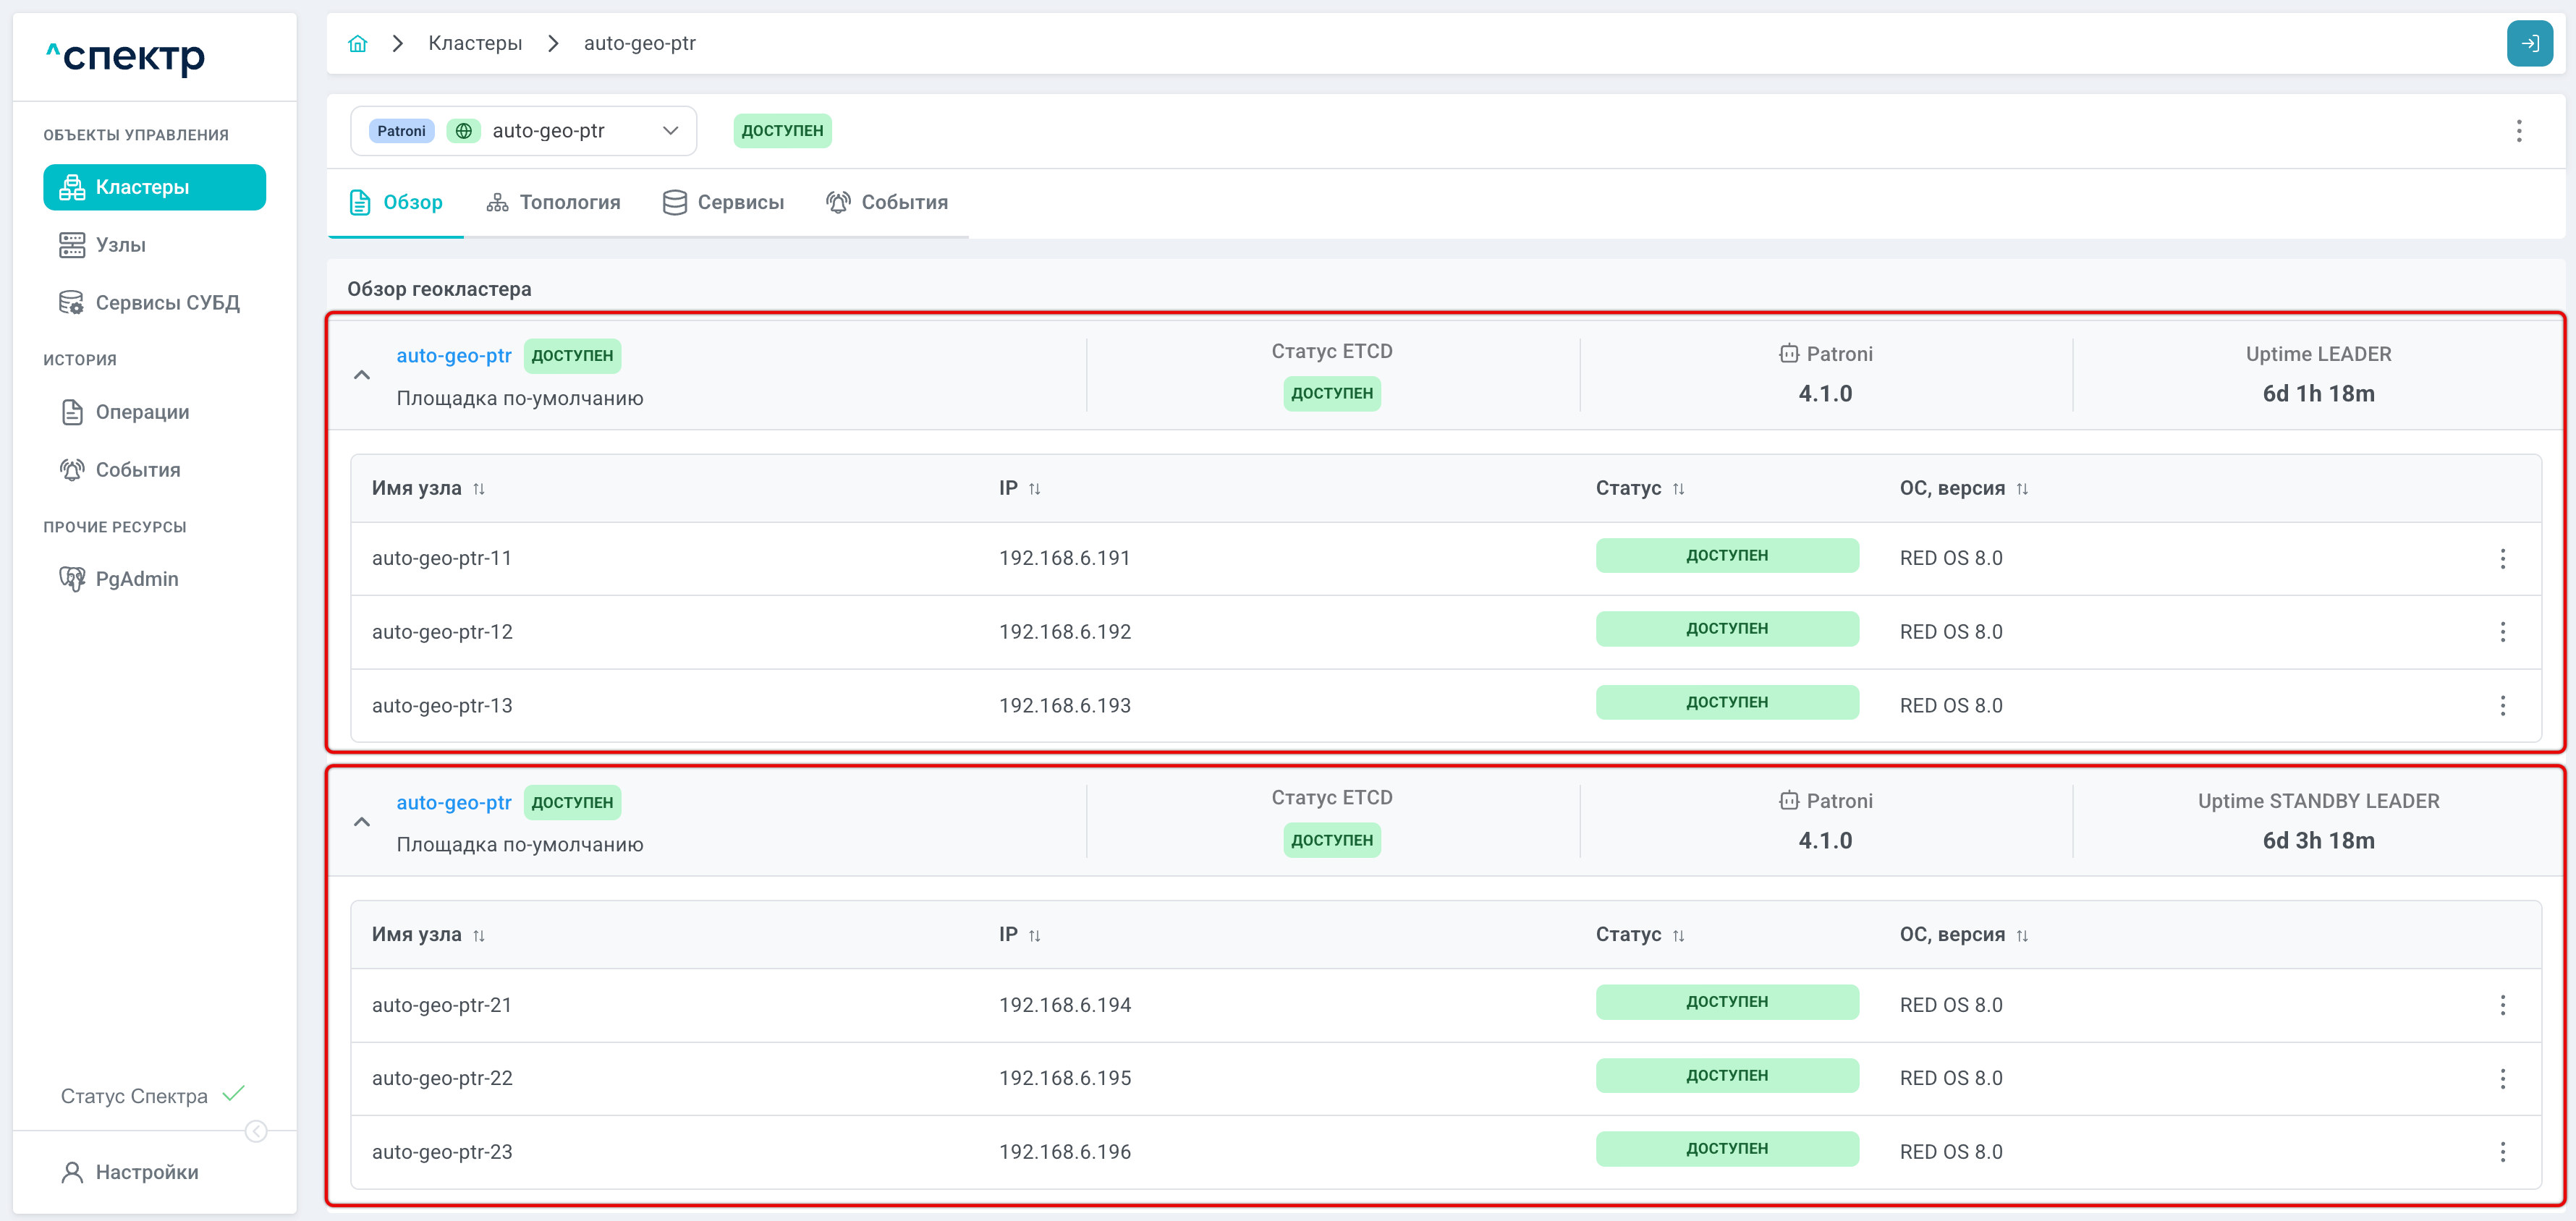Click IP address 192.168.6.196
Image resolution: width=2576 pixels, height=1221 pixels.
click(x=1065, y=1152)
